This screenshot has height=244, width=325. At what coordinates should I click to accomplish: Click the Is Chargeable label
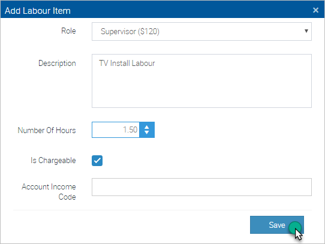[x=53, y=161]
